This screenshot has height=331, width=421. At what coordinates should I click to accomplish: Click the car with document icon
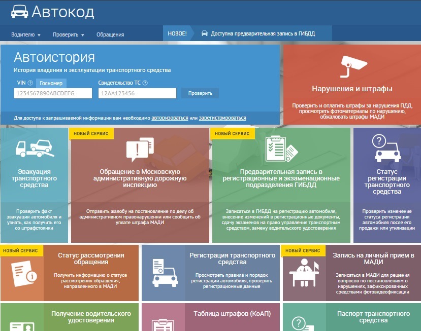[x=165, y=273]
